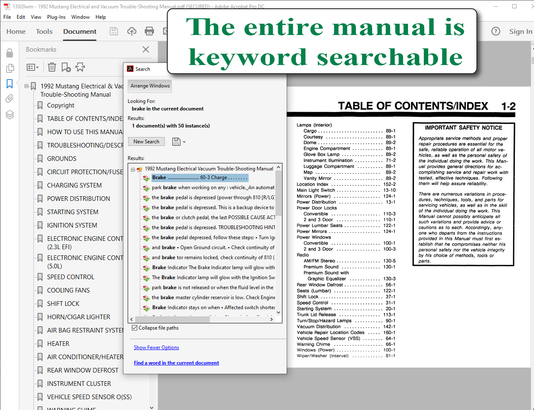This screenshot has height=410, width=534.
Task: Select the SPEED CONTROL bookmark
Action: coord(71,277)
